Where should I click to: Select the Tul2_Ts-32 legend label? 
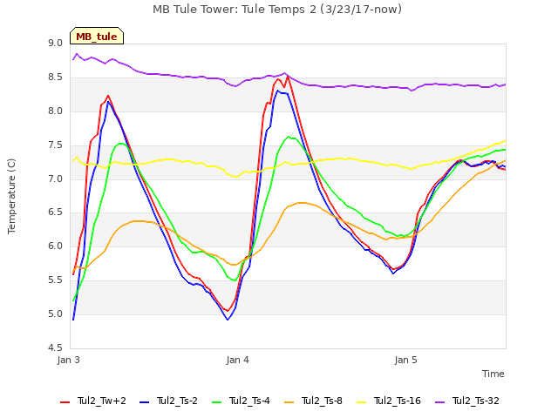pos(476,401)
